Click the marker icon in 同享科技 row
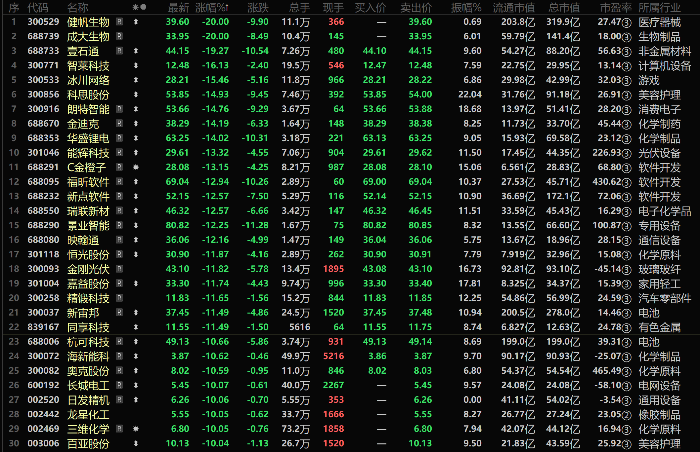 pos(136,327)
